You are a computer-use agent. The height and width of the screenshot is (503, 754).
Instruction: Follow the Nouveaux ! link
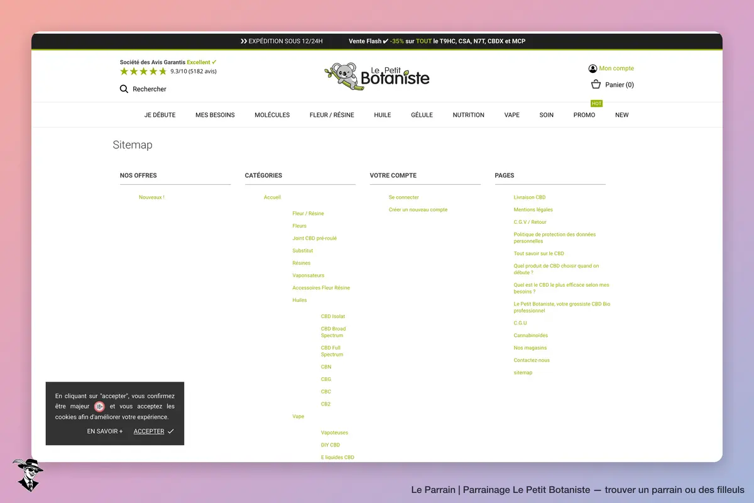click(x=151, y=197)
